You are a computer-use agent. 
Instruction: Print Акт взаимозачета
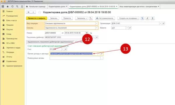coord(105,18)
